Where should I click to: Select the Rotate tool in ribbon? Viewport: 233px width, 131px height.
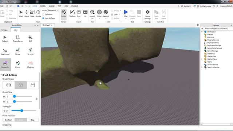(38, 13)
